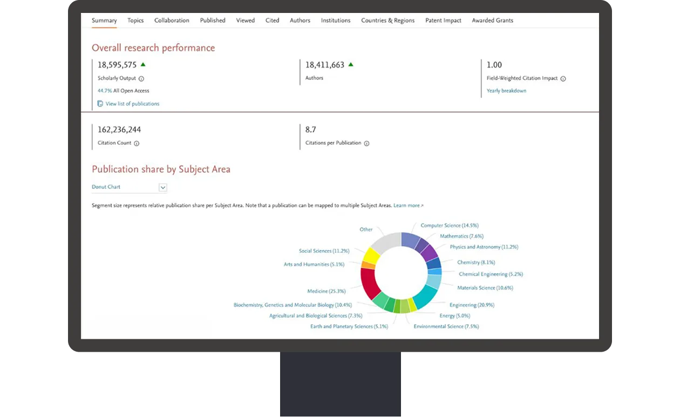The image size is (680, 417).
Task: Open the Donut Chart dropdown arrow
Action: tap(163, 187)
